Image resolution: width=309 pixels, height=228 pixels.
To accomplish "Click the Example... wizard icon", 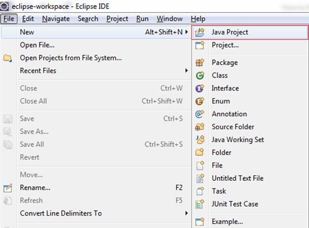I will coord(200,222).
